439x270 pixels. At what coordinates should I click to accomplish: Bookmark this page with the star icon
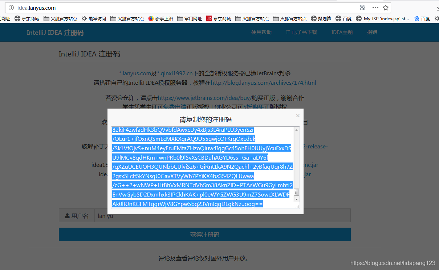pyautogui.click(x=386, y=8)
